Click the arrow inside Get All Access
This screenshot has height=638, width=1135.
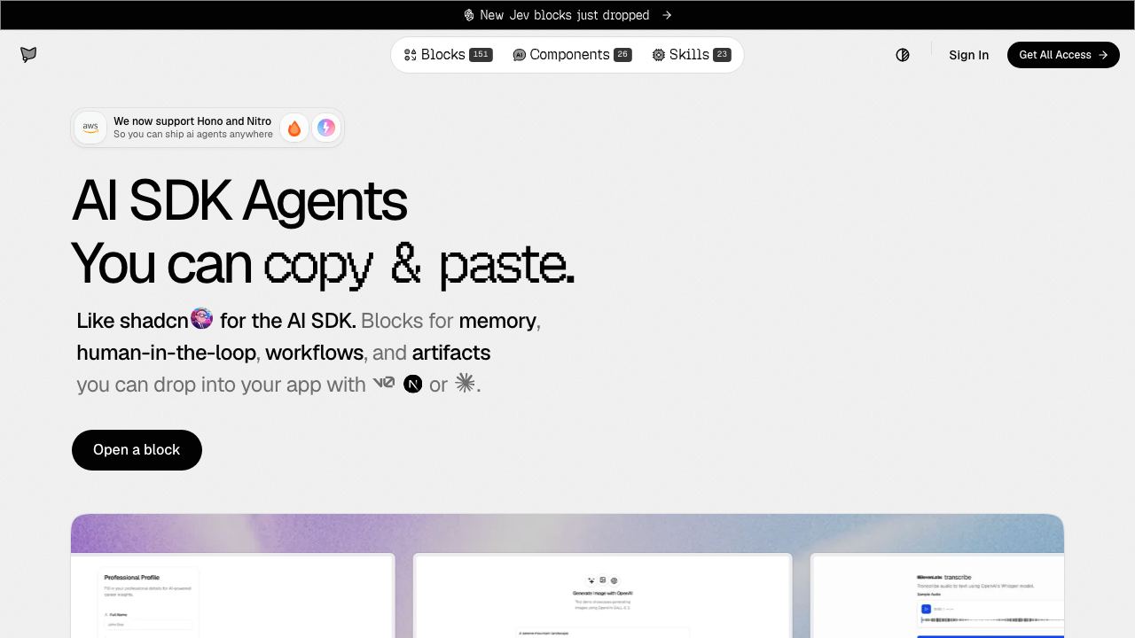[1103, 55]
